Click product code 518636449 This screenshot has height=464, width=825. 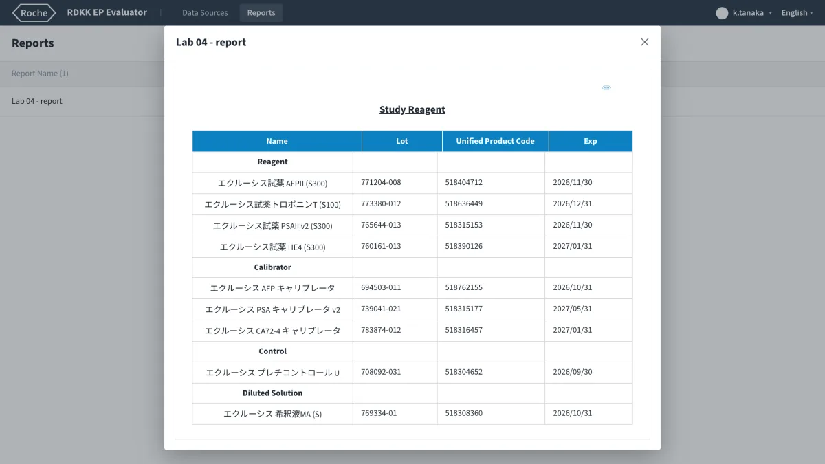pos(463,204)
